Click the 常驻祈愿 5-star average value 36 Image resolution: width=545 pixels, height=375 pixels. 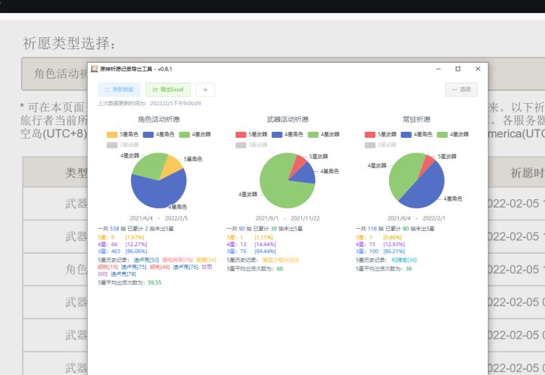[x=409, y=268]
